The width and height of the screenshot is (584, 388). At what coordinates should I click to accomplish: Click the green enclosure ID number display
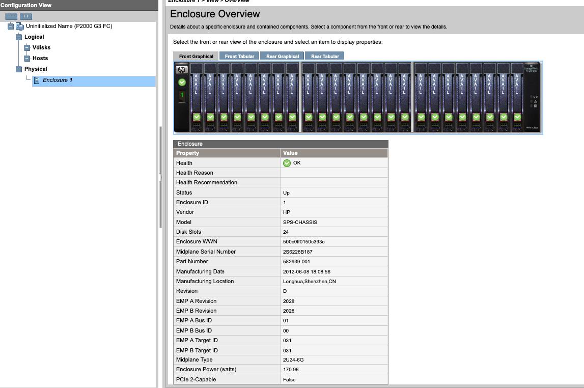(x=182, y=95)
